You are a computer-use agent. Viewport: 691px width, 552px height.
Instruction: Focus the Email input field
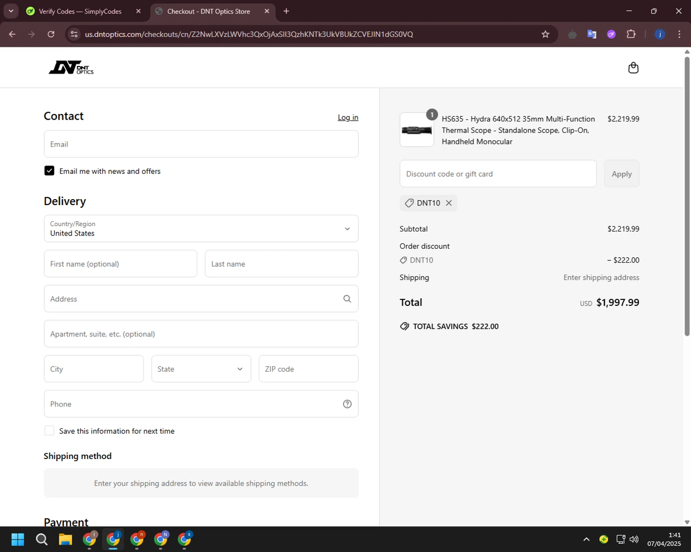click(x=201, y=144)
